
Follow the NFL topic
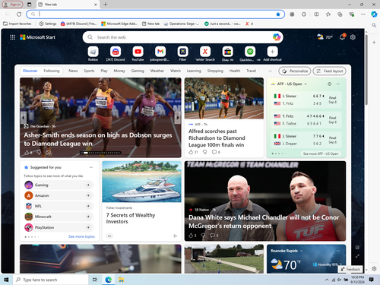point(88,206)
